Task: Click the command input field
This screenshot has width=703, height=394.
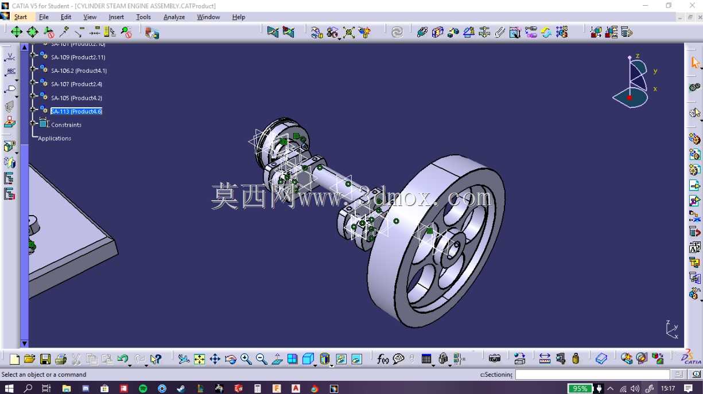Action: pyautogui.click(x=592, y=375)
